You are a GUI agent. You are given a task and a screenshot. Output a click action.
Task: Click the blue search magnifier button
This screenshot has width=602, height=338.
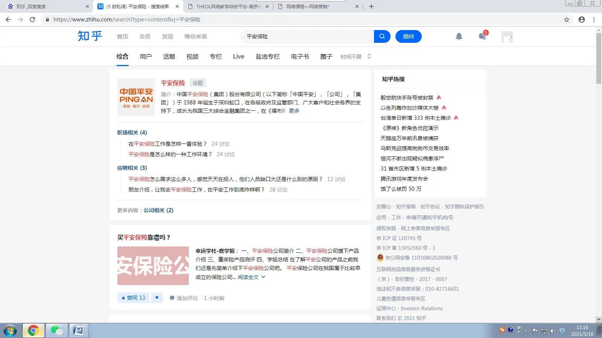(382, 36)
